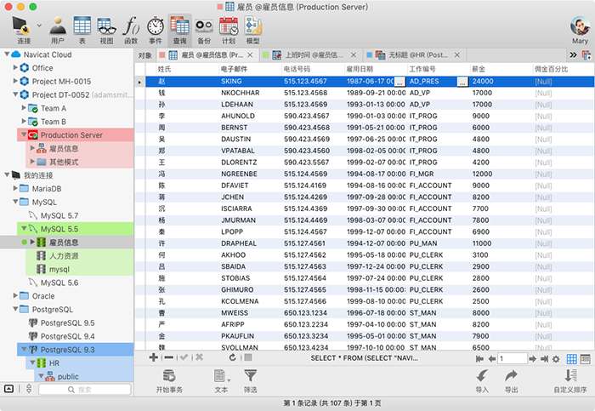Select the 查询 (Query) toolbar icon
Screen dimensions: 595x411
(x=180, y=31)
